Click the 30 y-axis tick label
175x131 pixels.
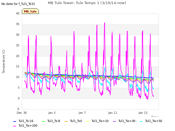point(17,35)
